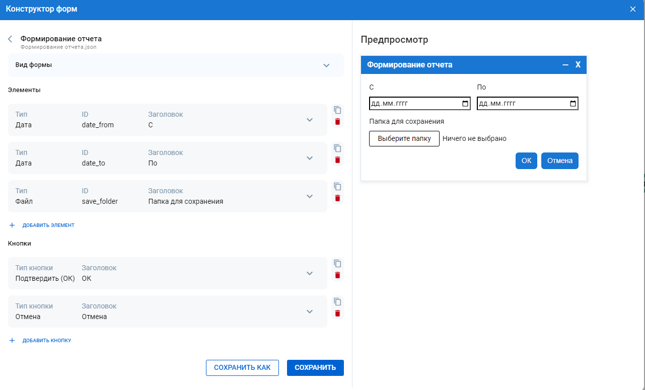The image size is (645, 390).
Task: Click the По date input field
Action: click(521, 104)
